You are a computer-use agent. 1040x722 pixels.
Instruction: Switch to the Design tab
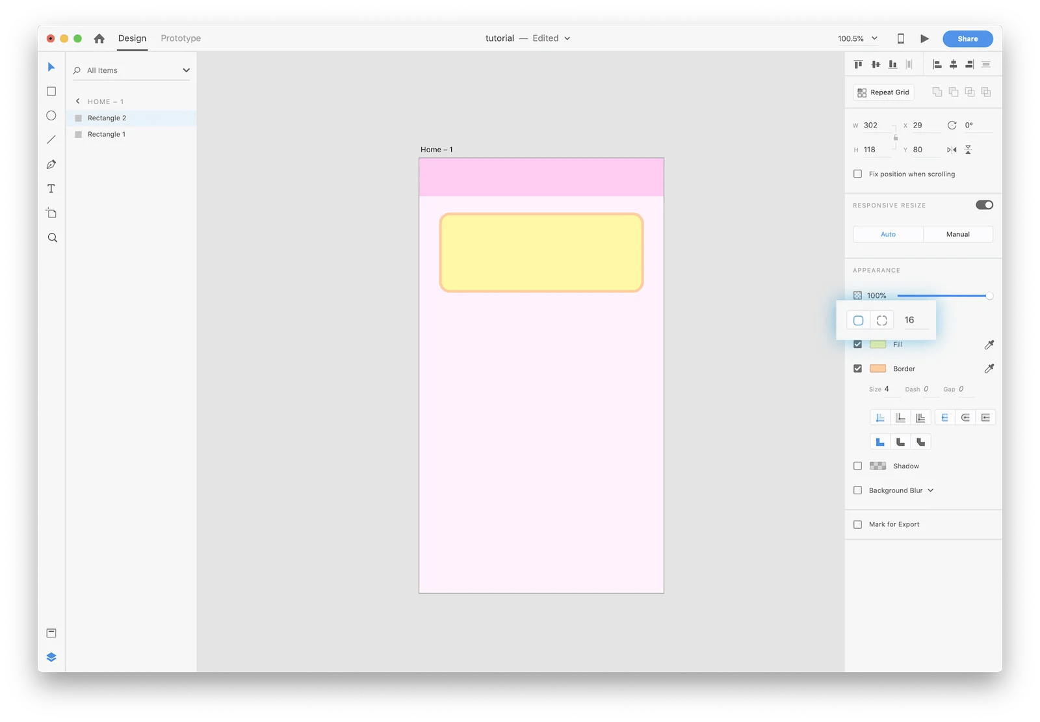(x=132, y=38)
